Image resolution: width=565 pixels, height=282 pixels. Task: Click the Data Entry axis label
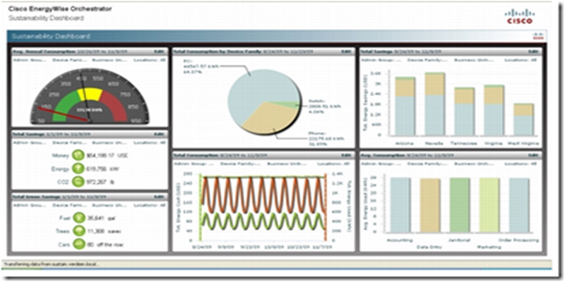[x=429, y=247]
